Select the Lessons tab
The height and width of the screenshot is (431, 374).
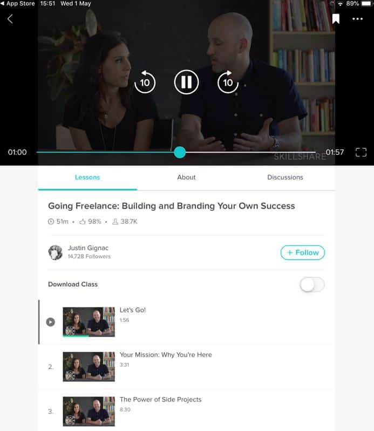coord(87,177)
